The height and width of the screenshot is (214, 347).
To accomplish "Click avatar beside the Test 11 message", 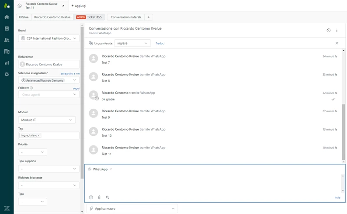I will click(x=94, y=150).
